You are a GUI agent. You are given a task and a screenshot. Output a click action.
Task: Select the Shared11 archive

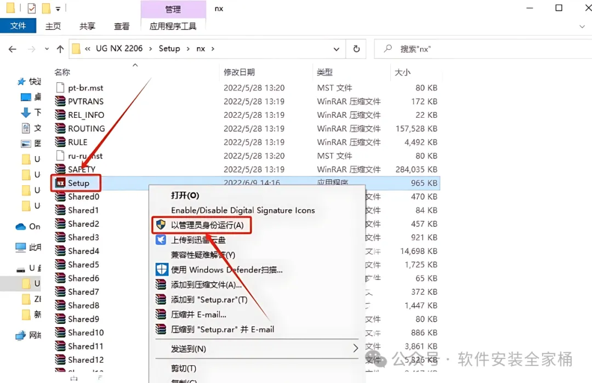tap(86, 346)
